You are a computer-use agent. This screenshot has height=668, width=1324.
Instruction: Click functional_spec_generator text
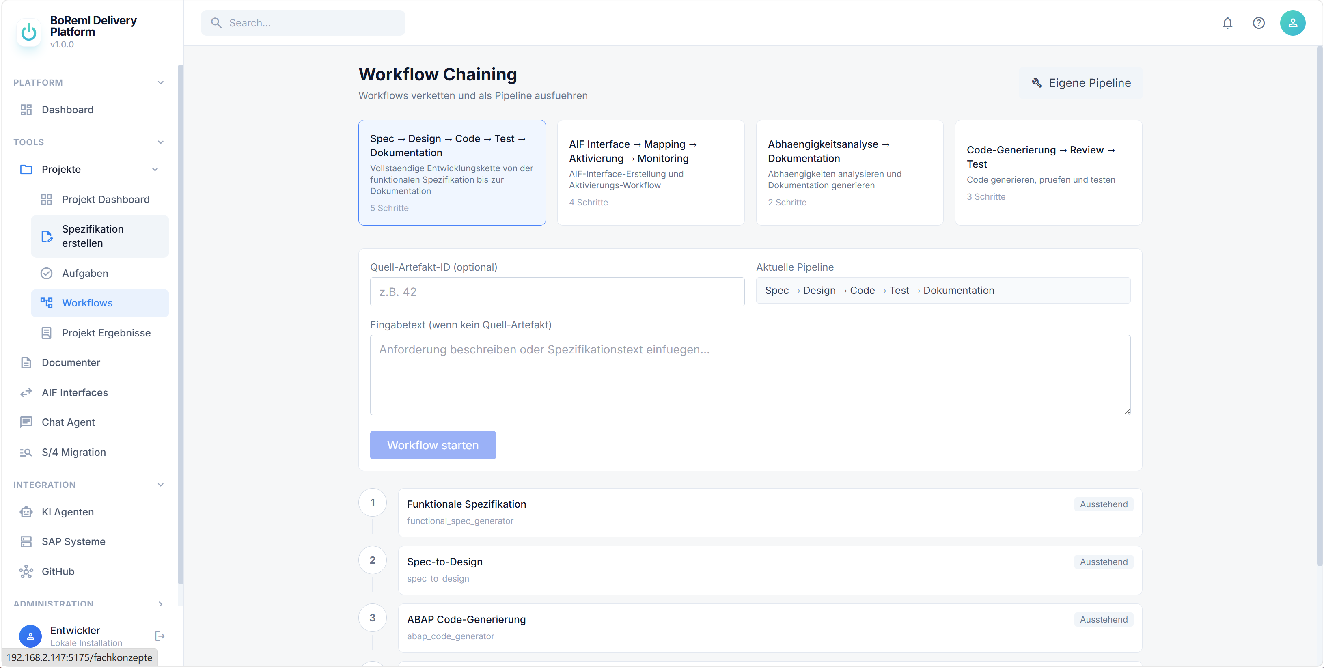pyautogui.click(x=460, y=521)
